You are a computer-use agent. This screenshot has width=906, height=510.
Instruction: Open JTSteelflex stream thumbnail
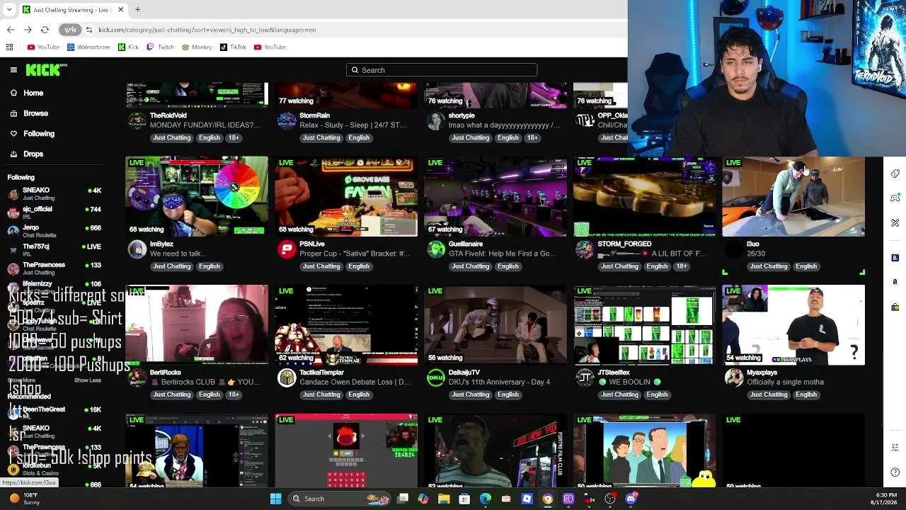645,325
